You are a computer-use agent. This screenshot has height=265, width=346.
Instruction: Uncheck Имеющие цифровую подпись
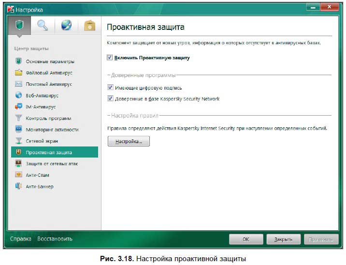point(110,87)
